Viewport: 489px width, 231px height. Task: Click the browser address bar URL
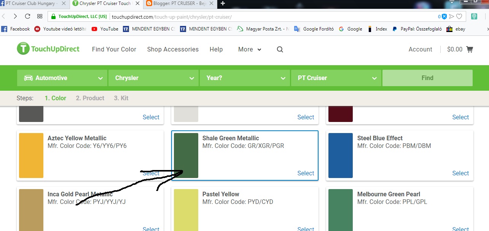172,17
